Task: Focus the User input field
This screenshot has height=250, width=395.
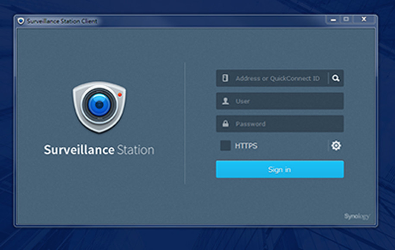Action: 280,101
